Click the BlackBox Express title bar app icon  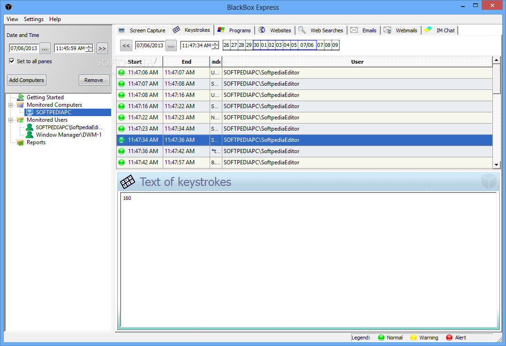pyautogui.click(x=8, y=7)
